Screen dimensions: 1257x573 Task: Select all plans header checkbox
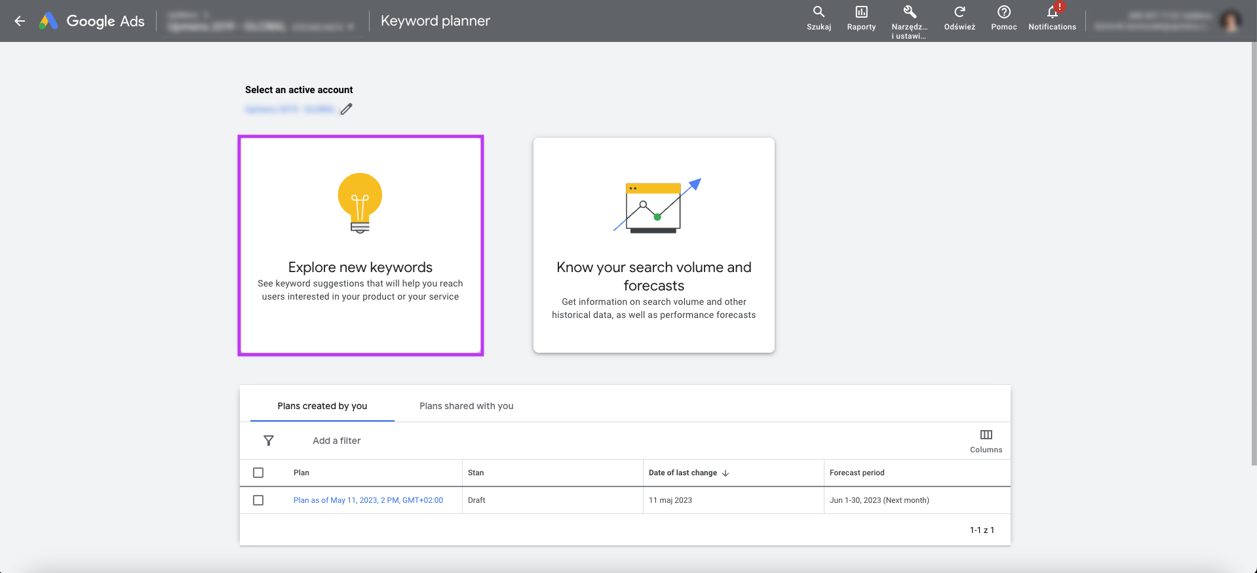point(258,473)
